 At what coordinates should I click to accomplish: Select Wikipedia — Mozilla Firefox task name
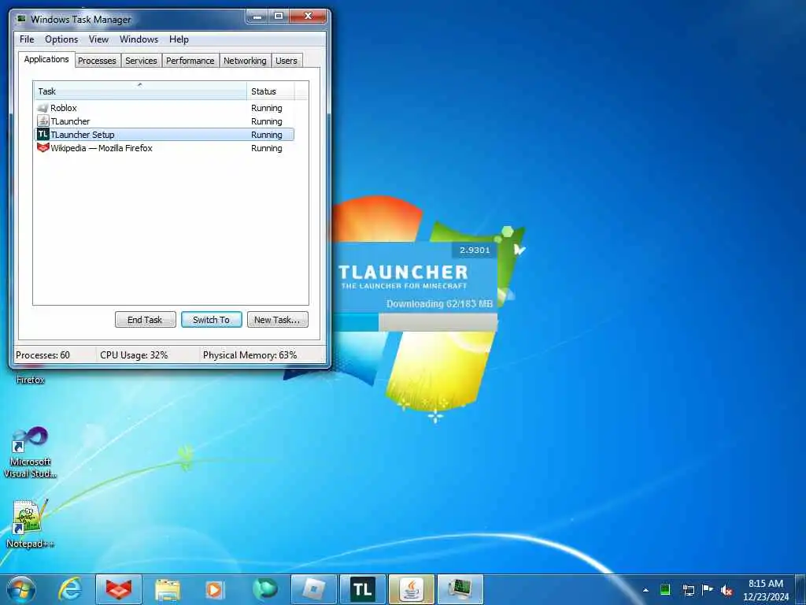[102, 148]
